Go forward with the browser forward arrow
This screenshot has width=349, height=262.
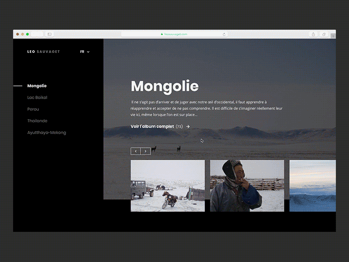40,34
